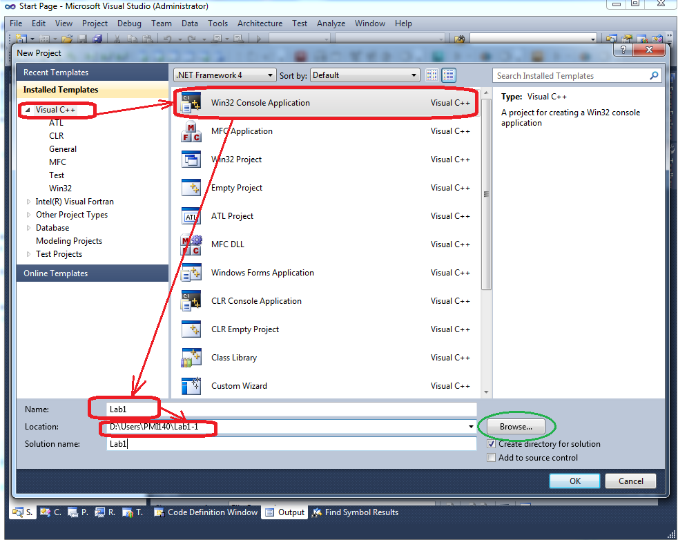Switch template list to small icons view
Image resolution: width=678 pixels, height=540 pixels.
(432, 75)
